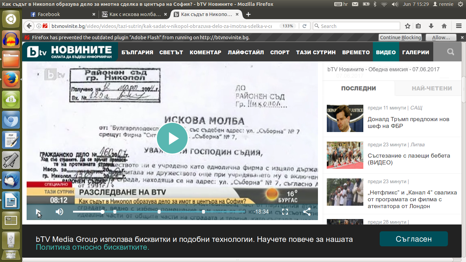The width and height of the screenshot is (466, 262).
Task: Click the blocked plugin icon in the address bar
Action: click(x=45, y=26)
